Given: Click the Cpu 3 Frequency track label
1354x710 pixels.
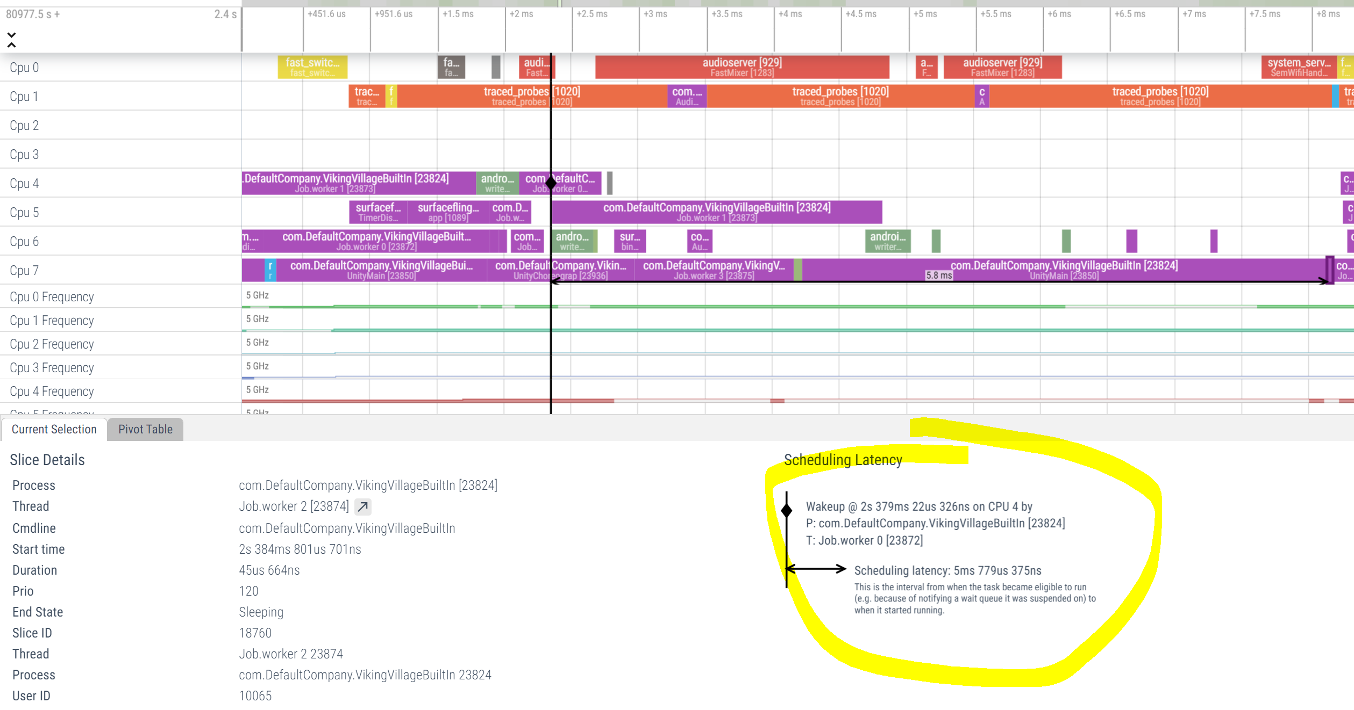Looking at the screenshot, I should coord(52,368).
